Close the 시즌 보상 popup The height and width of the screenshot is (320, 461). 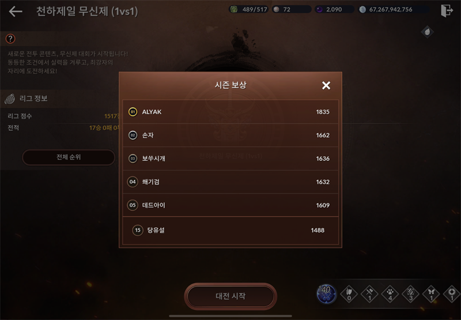326,85
